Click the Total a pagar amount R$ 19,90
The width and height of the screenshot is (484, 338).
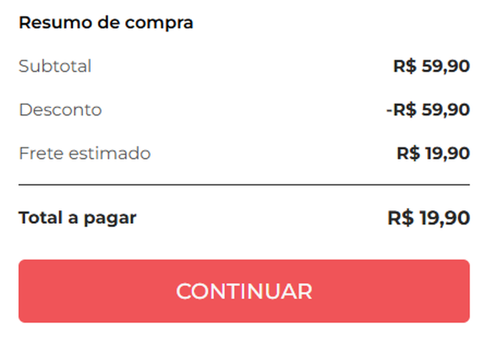tap(429, 218)
